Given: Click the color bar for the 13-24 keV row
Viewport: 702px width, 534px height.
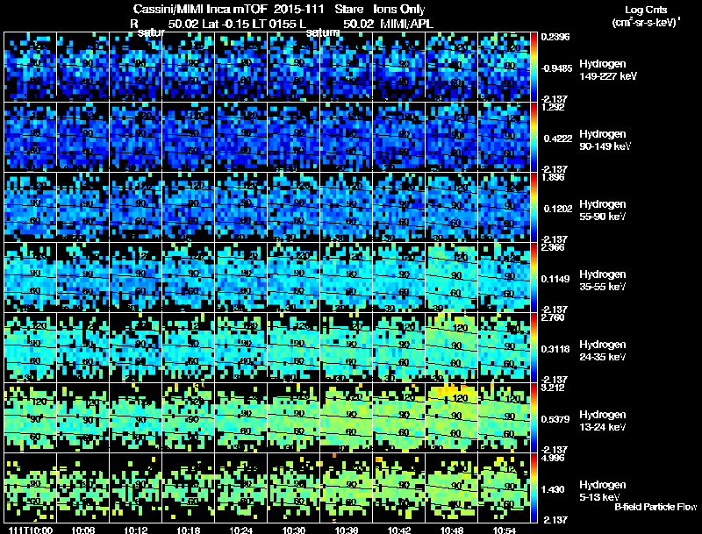Looking at the screenshot, I should click(x=534, y=418).
